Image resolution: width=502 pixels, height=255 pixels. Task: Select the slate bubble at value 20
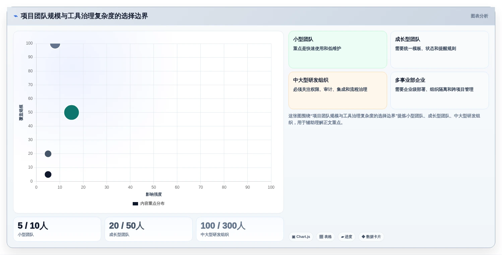(48, 154)
